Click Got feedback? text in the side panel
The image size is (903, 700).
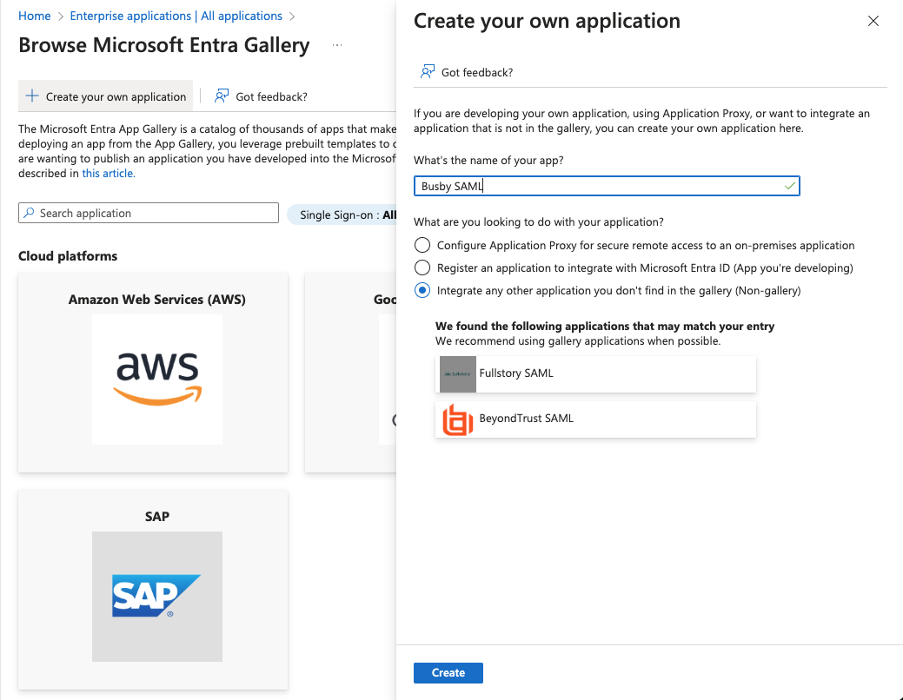477,73
